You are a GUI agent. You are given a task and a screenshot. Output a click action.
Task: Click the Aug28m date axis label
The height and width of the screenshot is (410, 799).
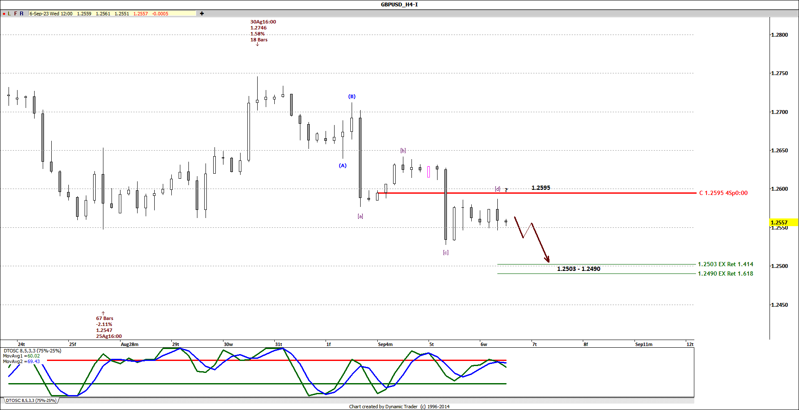point(129,344)
